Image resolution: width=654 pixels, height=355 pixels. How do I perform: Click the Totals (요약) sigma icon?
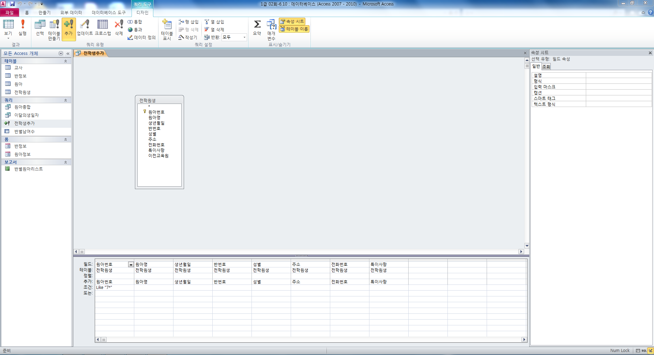257,27
